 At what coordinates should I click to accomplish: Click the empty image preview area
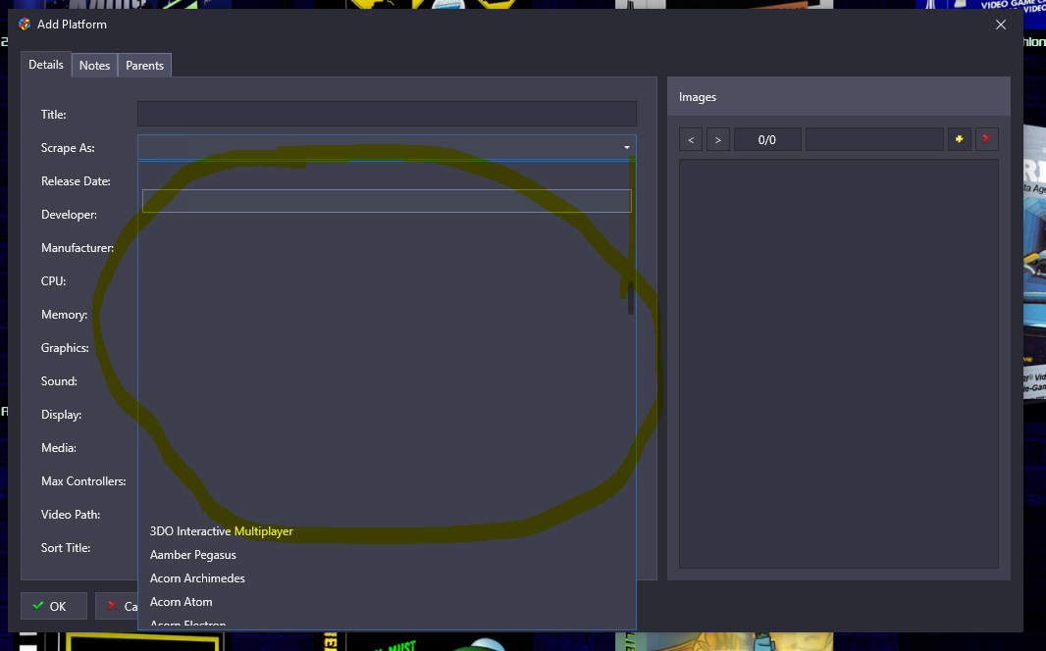[x=839, y=363]
